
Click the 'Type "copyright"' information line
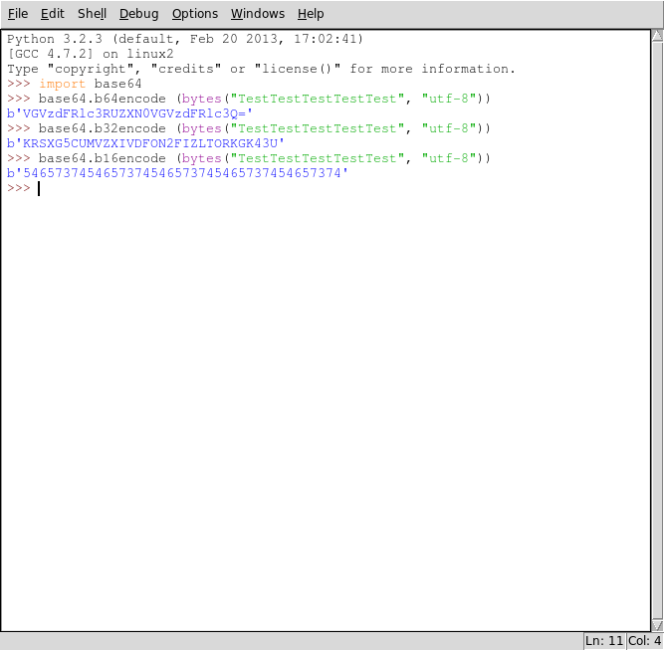(261, 69)
